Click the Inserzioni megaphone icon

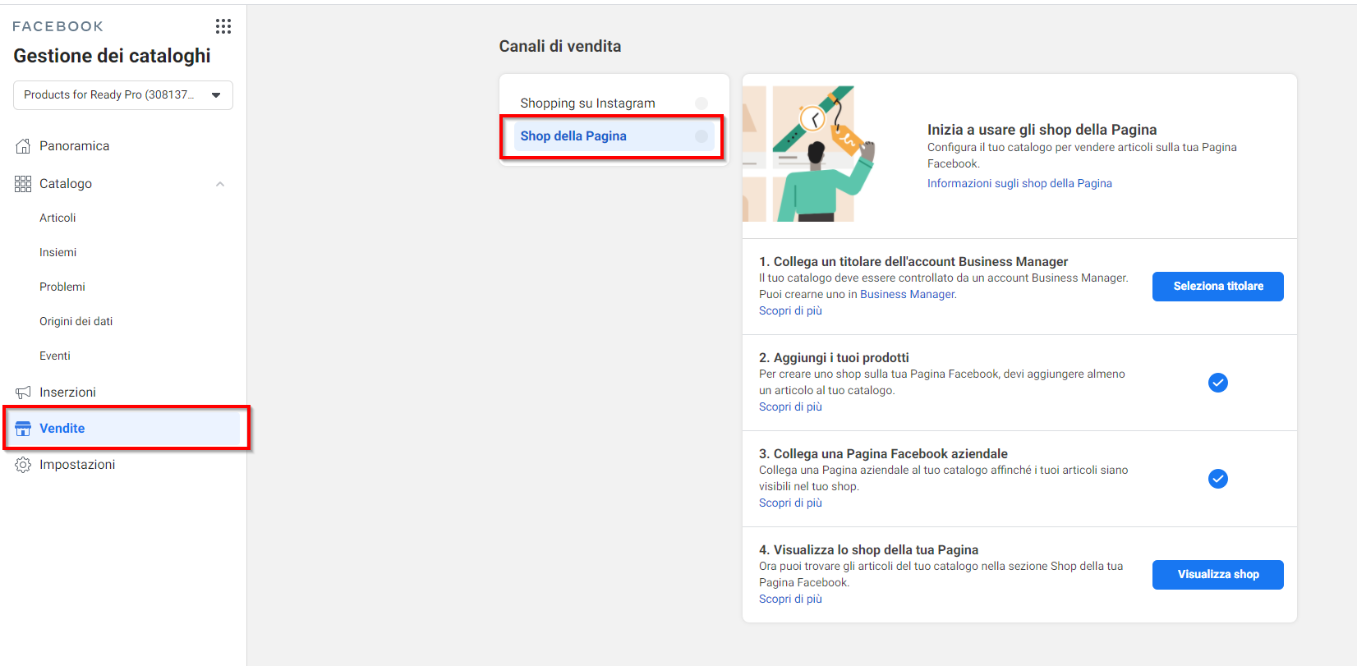(23, 393)
